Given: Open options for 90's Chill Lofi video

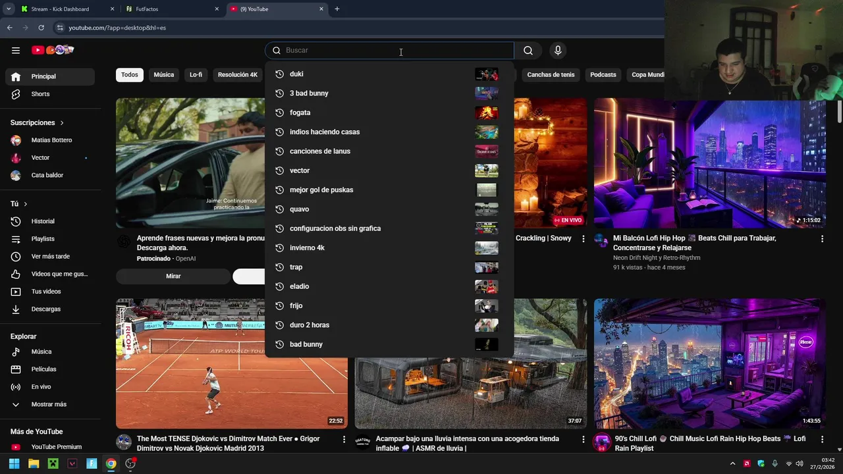Looking at the screenshot, I should [822, 439].
